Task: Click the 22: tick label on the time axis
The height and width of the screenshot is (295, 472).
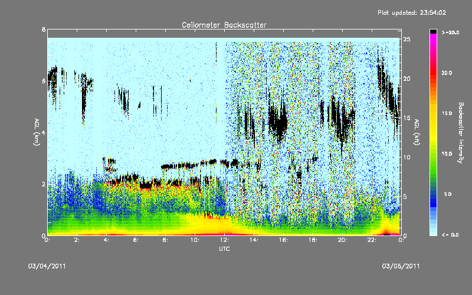Action: pos(372,240)
